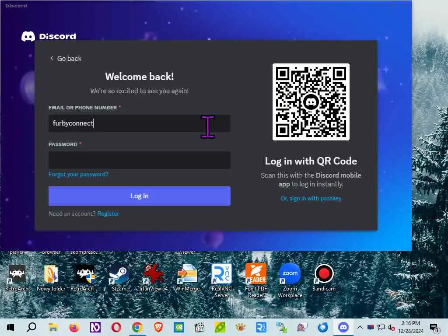
Task: Open the RealVNC Server desktop shortcut
Action: point(222,280)
